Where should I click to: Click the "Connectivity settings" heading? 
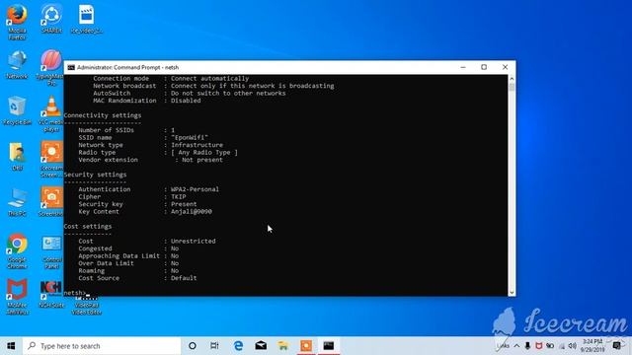[x=103, y=115]
